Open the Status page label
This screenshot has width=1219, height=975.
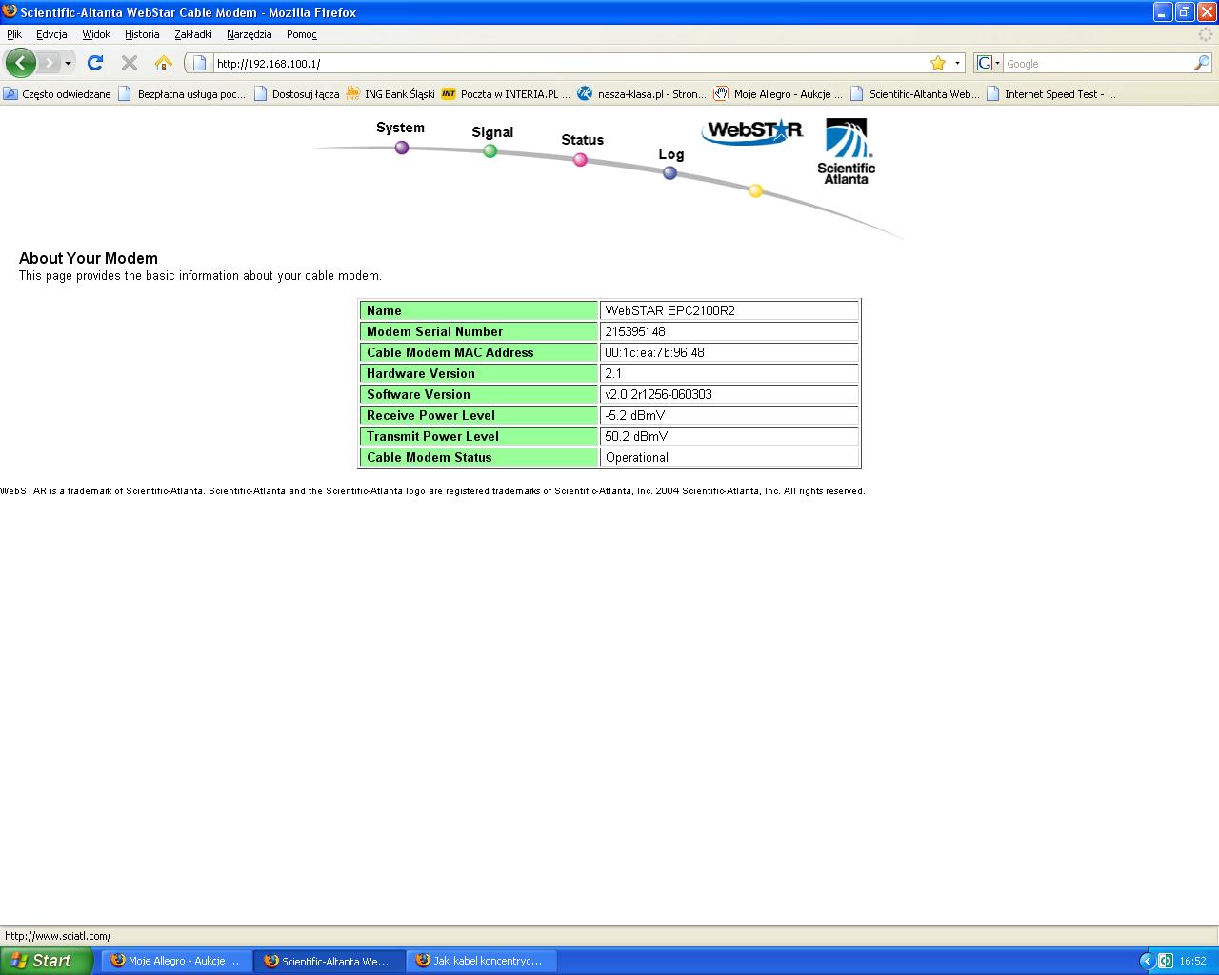coord(582,140)
